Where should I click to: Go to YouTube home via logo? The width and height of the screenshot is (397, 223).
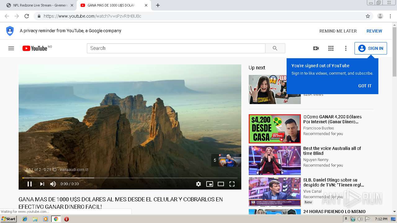[35, 48]
